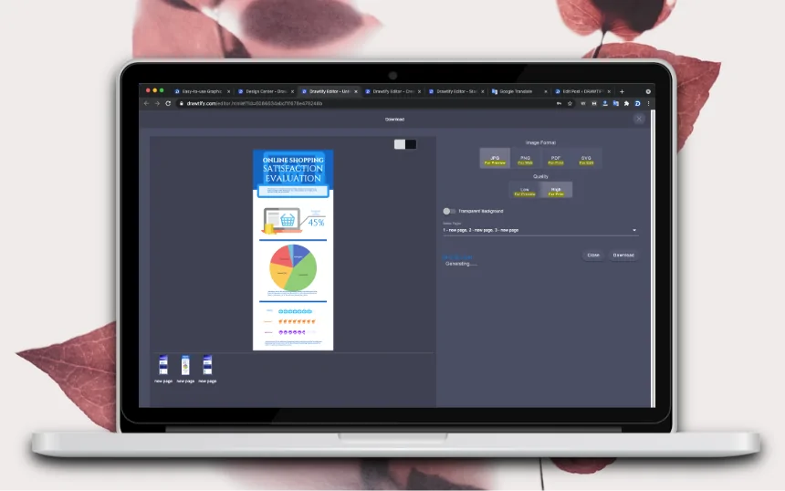Open the select pages dropdown
This screenshot has height=491, width=785.
click(x=539, y=230)
